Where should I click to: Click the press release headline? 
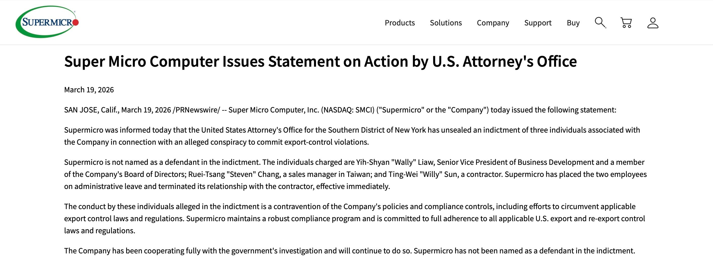point(321,61)
